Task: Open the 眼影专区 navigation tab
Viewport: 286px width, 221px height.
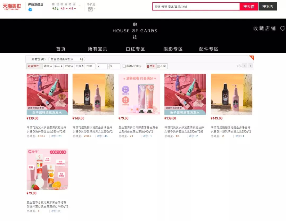Action: [x=173, y=49]
